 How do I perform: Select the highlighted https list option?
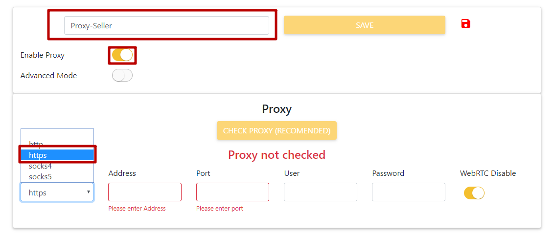(57, 155)
